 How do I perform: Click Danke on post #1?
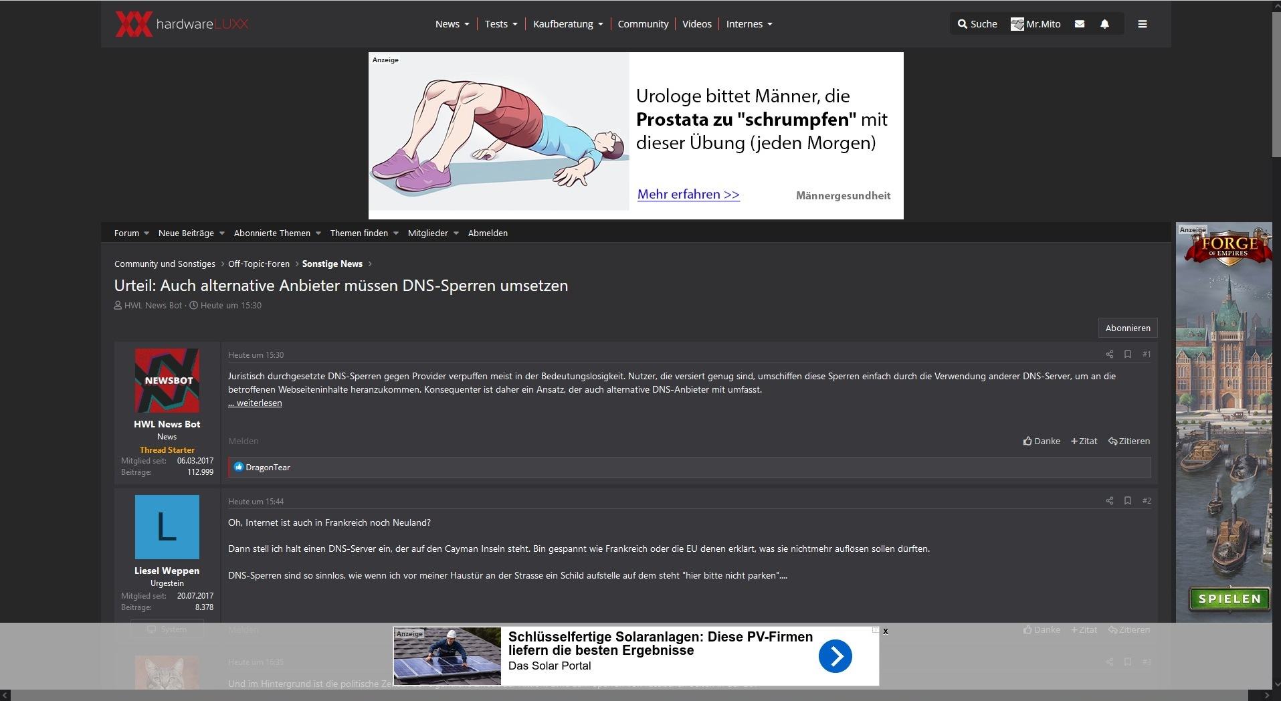(x=1042, y=441)
